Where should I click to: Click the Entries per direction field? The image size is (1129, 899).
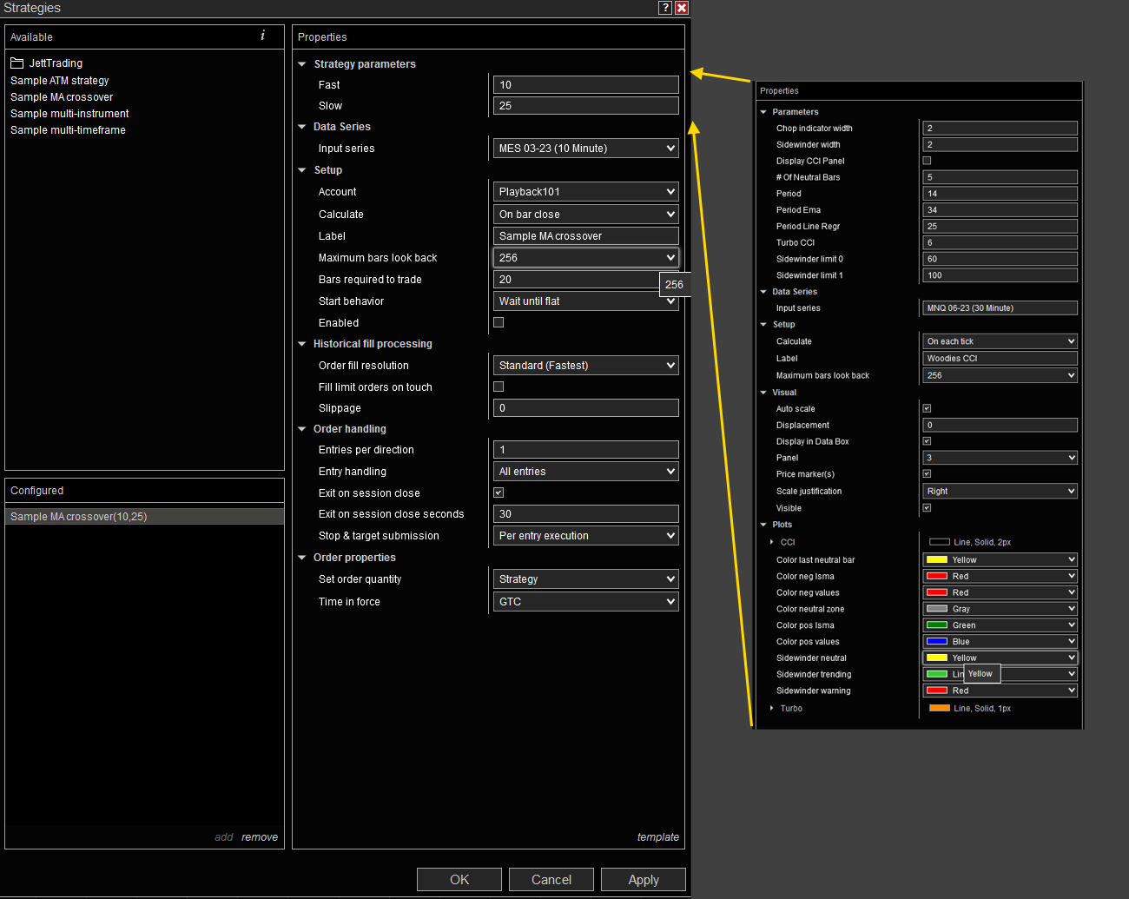[586, 450]
